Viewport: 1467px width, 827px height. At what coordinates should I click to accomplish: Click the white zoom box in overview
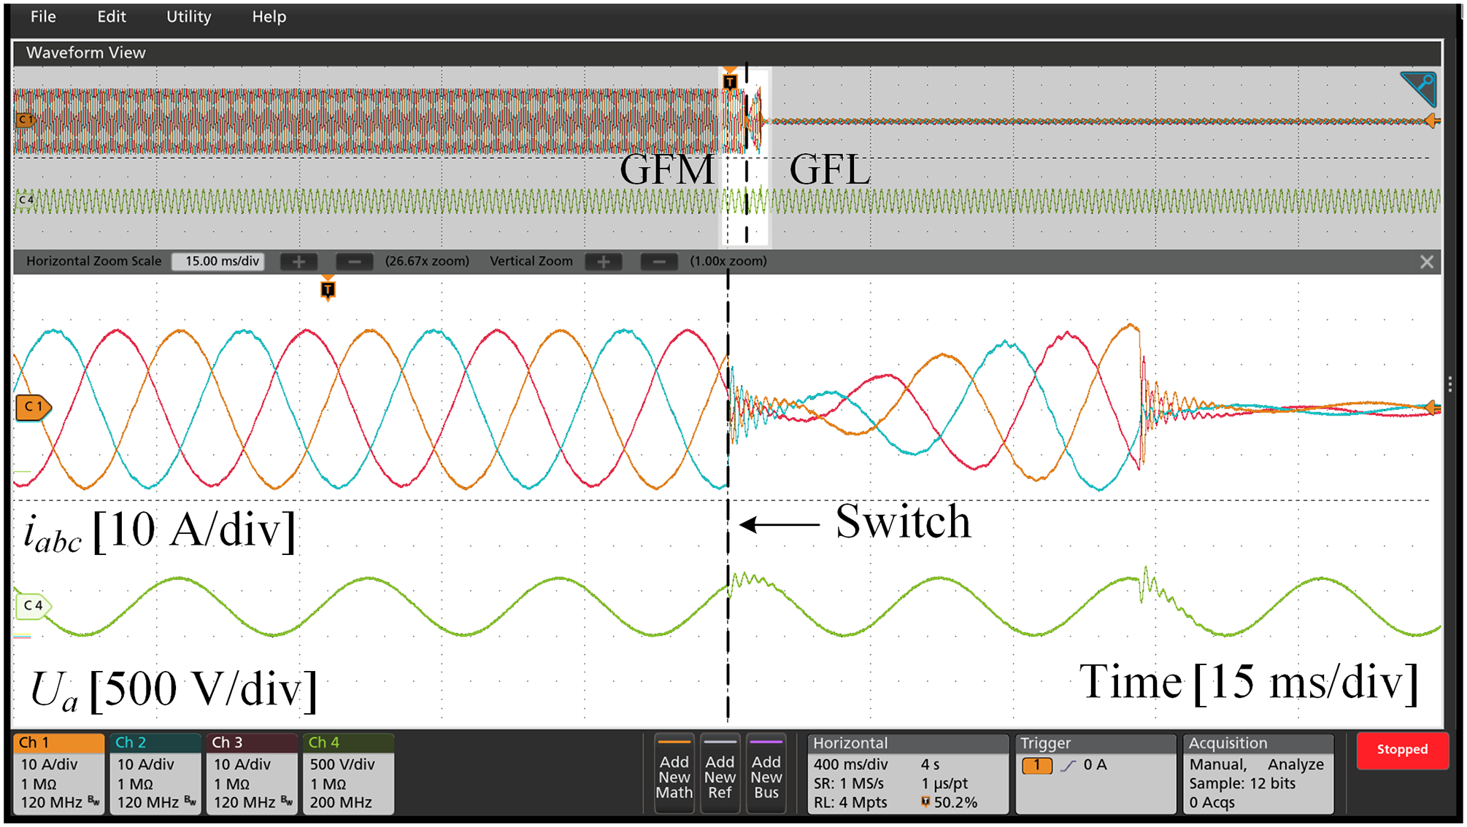[x=745, y=157]
